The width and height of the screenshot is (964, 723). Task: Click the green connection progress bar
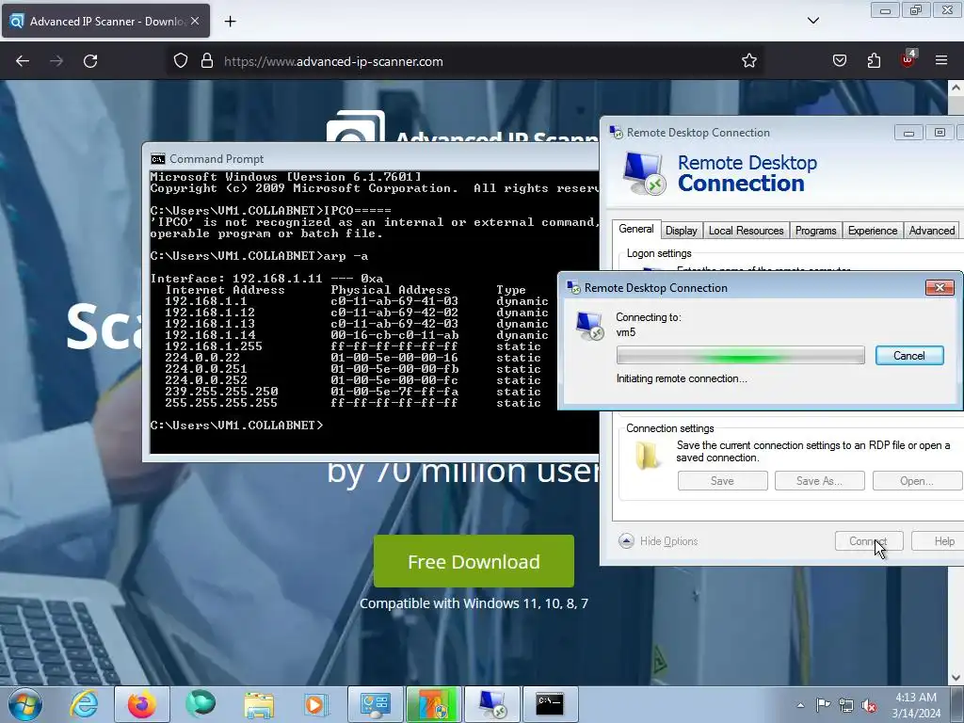[x=741, y=355]
